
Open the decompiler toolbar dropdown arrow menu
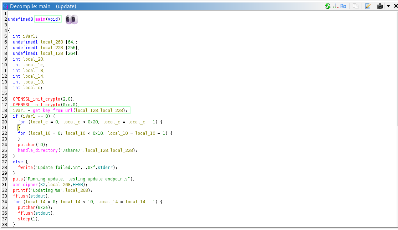(388, 6)
